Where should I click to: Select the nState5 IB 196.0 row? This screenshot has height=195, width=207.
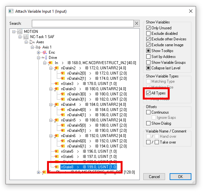click(x=89, y=151)
